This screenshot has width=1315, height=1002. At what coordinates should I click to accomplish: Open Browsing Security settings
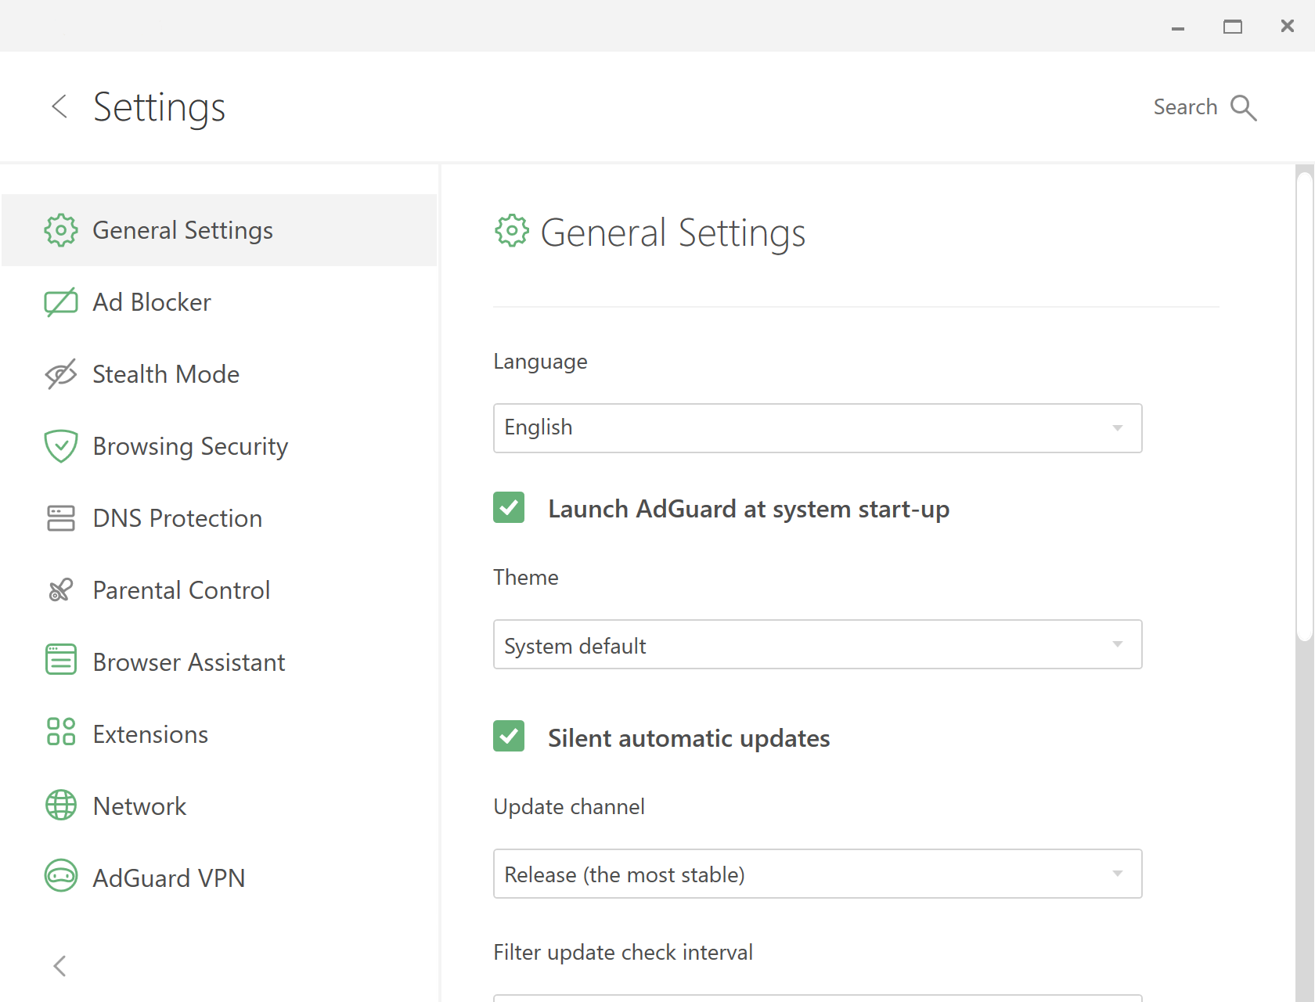[219, 446]
